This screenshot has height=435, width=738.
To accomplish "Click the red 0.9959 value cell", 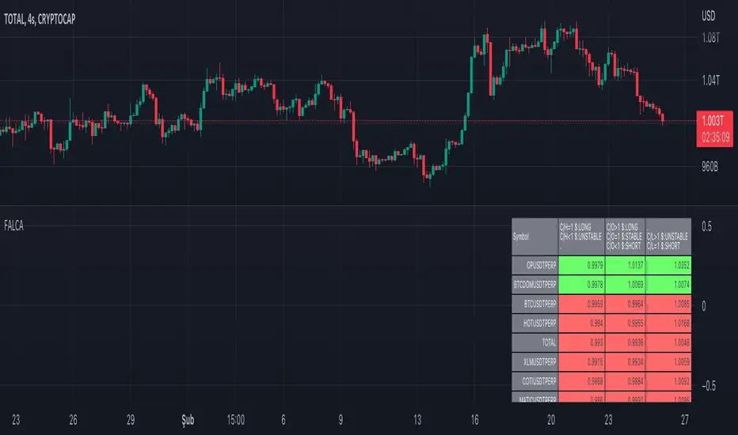I will (580, 303).
